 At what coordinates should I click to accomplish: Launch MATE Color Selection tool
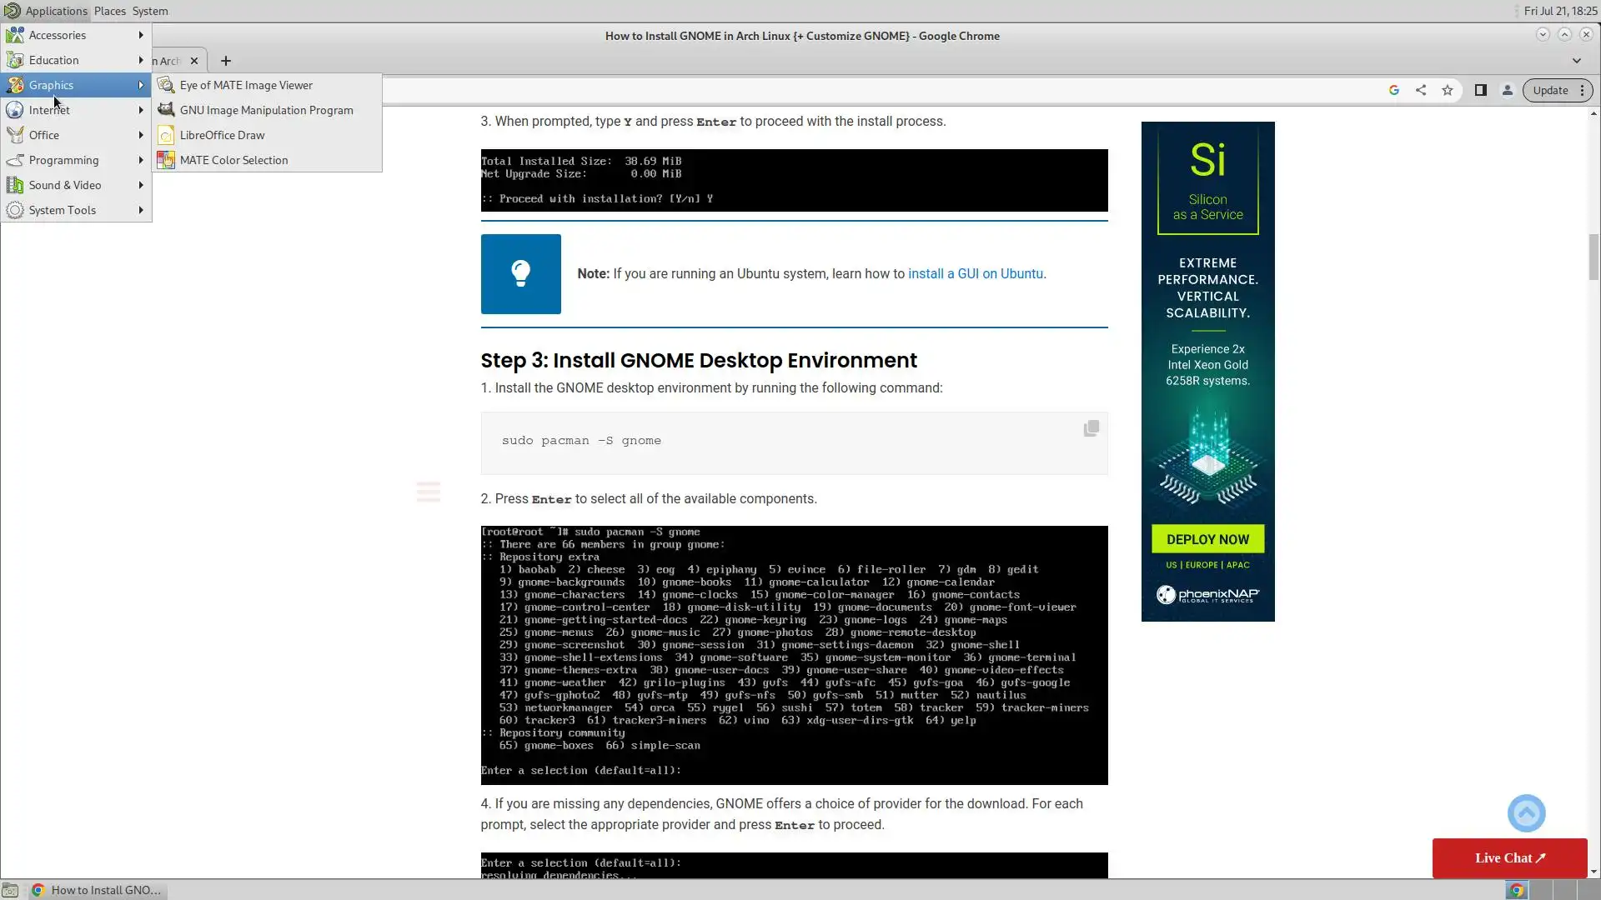(233, 160)
